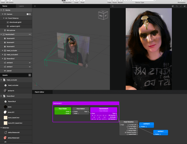Viewport: 187px width, 144px height.
Task: Select the bone material asset
Action: 16,107
